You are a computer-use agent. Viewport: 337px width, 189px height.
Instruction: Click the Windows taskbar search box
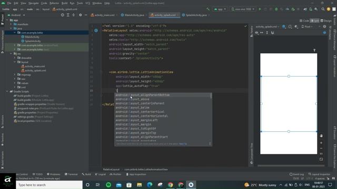[x=49, y=185]
